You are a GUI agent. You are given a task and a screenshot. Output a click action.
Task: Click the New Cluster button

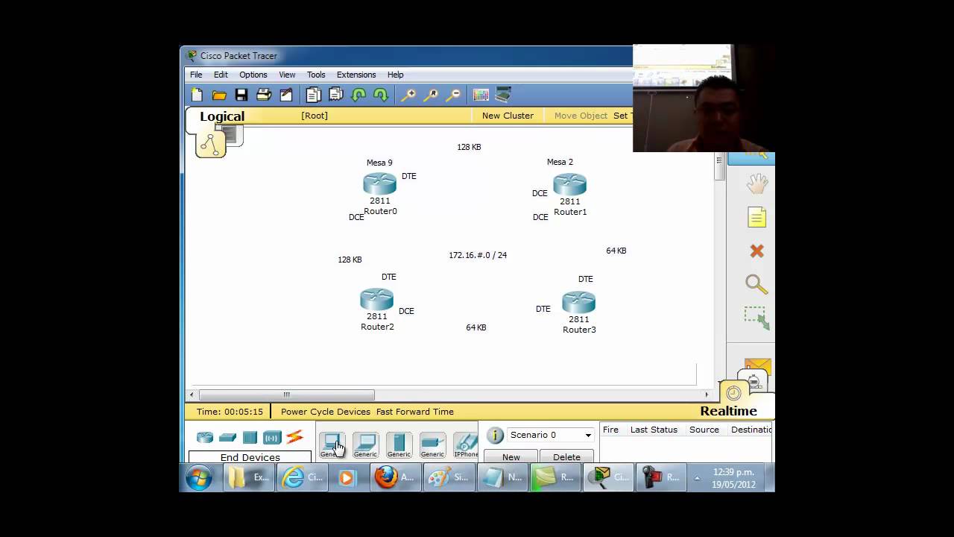pos(508,116)
